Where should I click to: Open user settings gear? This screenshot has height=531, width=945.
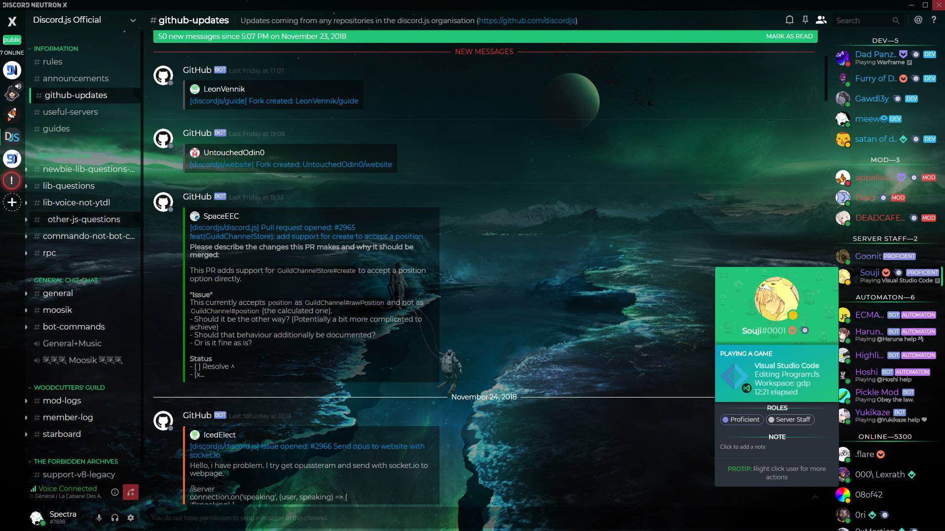click(131, 518)
